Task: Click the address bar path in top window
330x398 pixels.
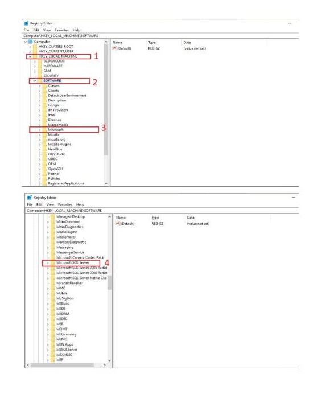Action: pos(61,36)
